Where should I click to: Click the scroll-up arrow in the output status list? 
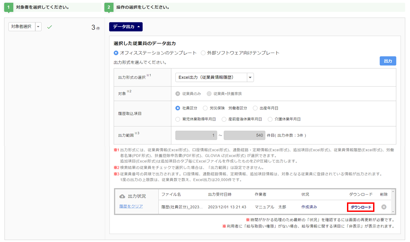coord(393,192)
